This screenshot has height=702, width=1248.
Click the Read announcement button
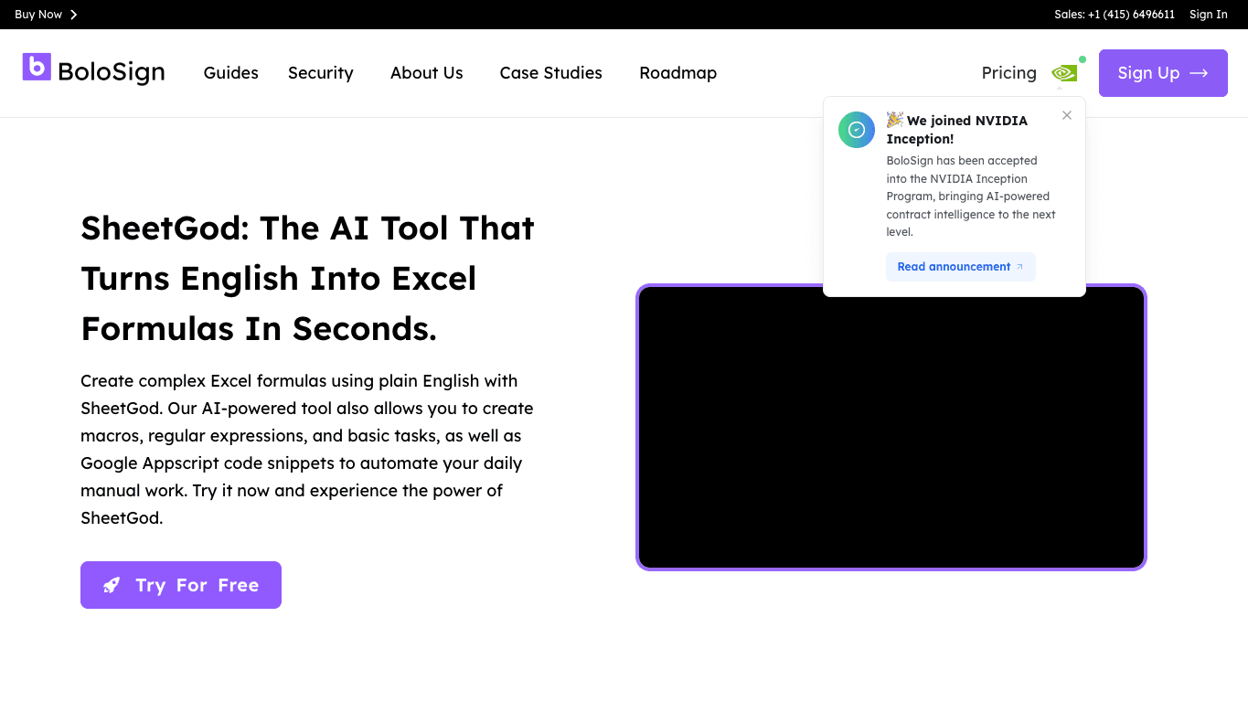[x=961, y=267]
